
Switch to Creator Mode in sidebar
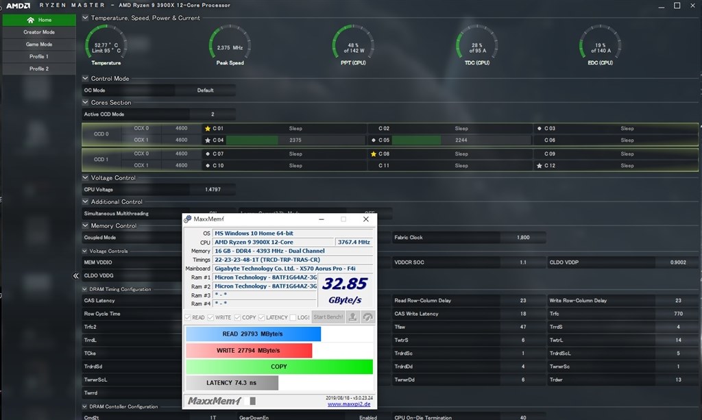point(39,32)
